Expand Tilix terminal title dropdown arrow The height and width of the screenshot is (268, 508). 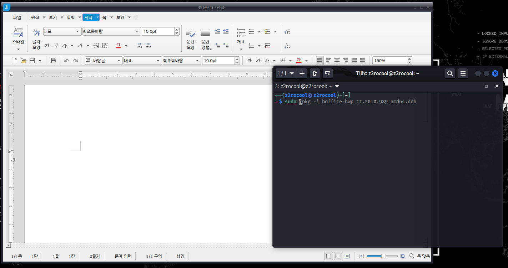[337, 86]
